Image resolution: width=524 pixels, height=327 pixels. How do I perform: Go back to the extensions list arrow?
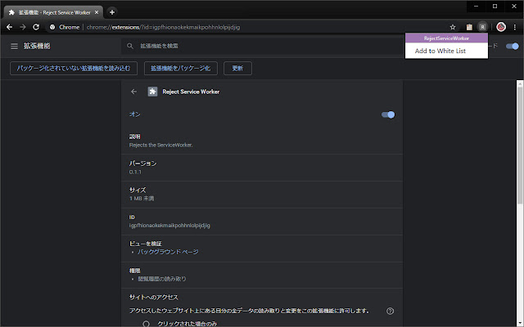click(x=134, y=92)
